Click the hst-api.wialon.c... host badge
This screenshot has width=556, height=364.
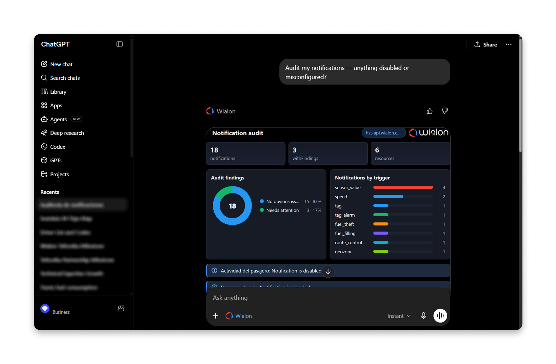[x=383, y=133]
